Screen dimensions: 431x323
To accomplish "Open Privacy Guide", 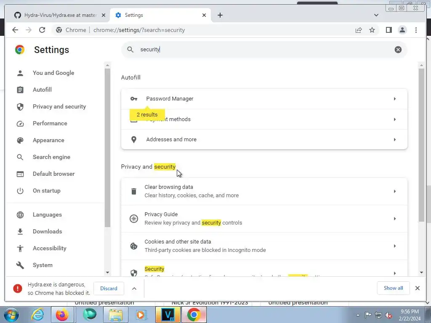I will [x=264, y=219].
